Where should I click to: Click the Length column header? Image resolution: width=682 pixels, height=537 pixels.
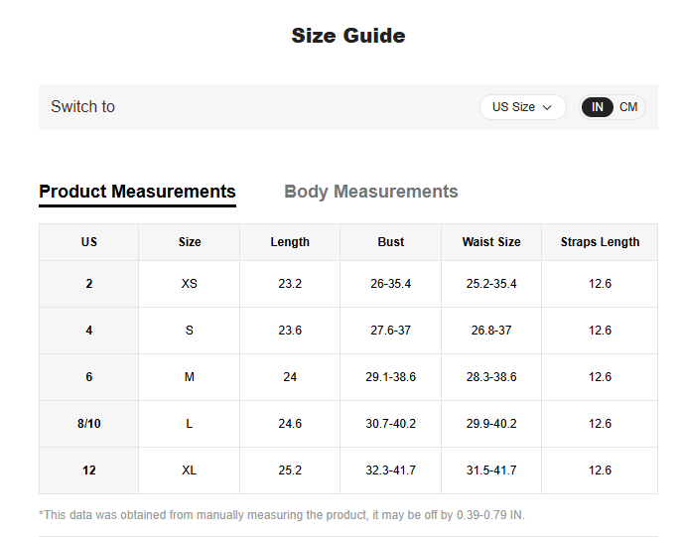[x=290, y=242]
